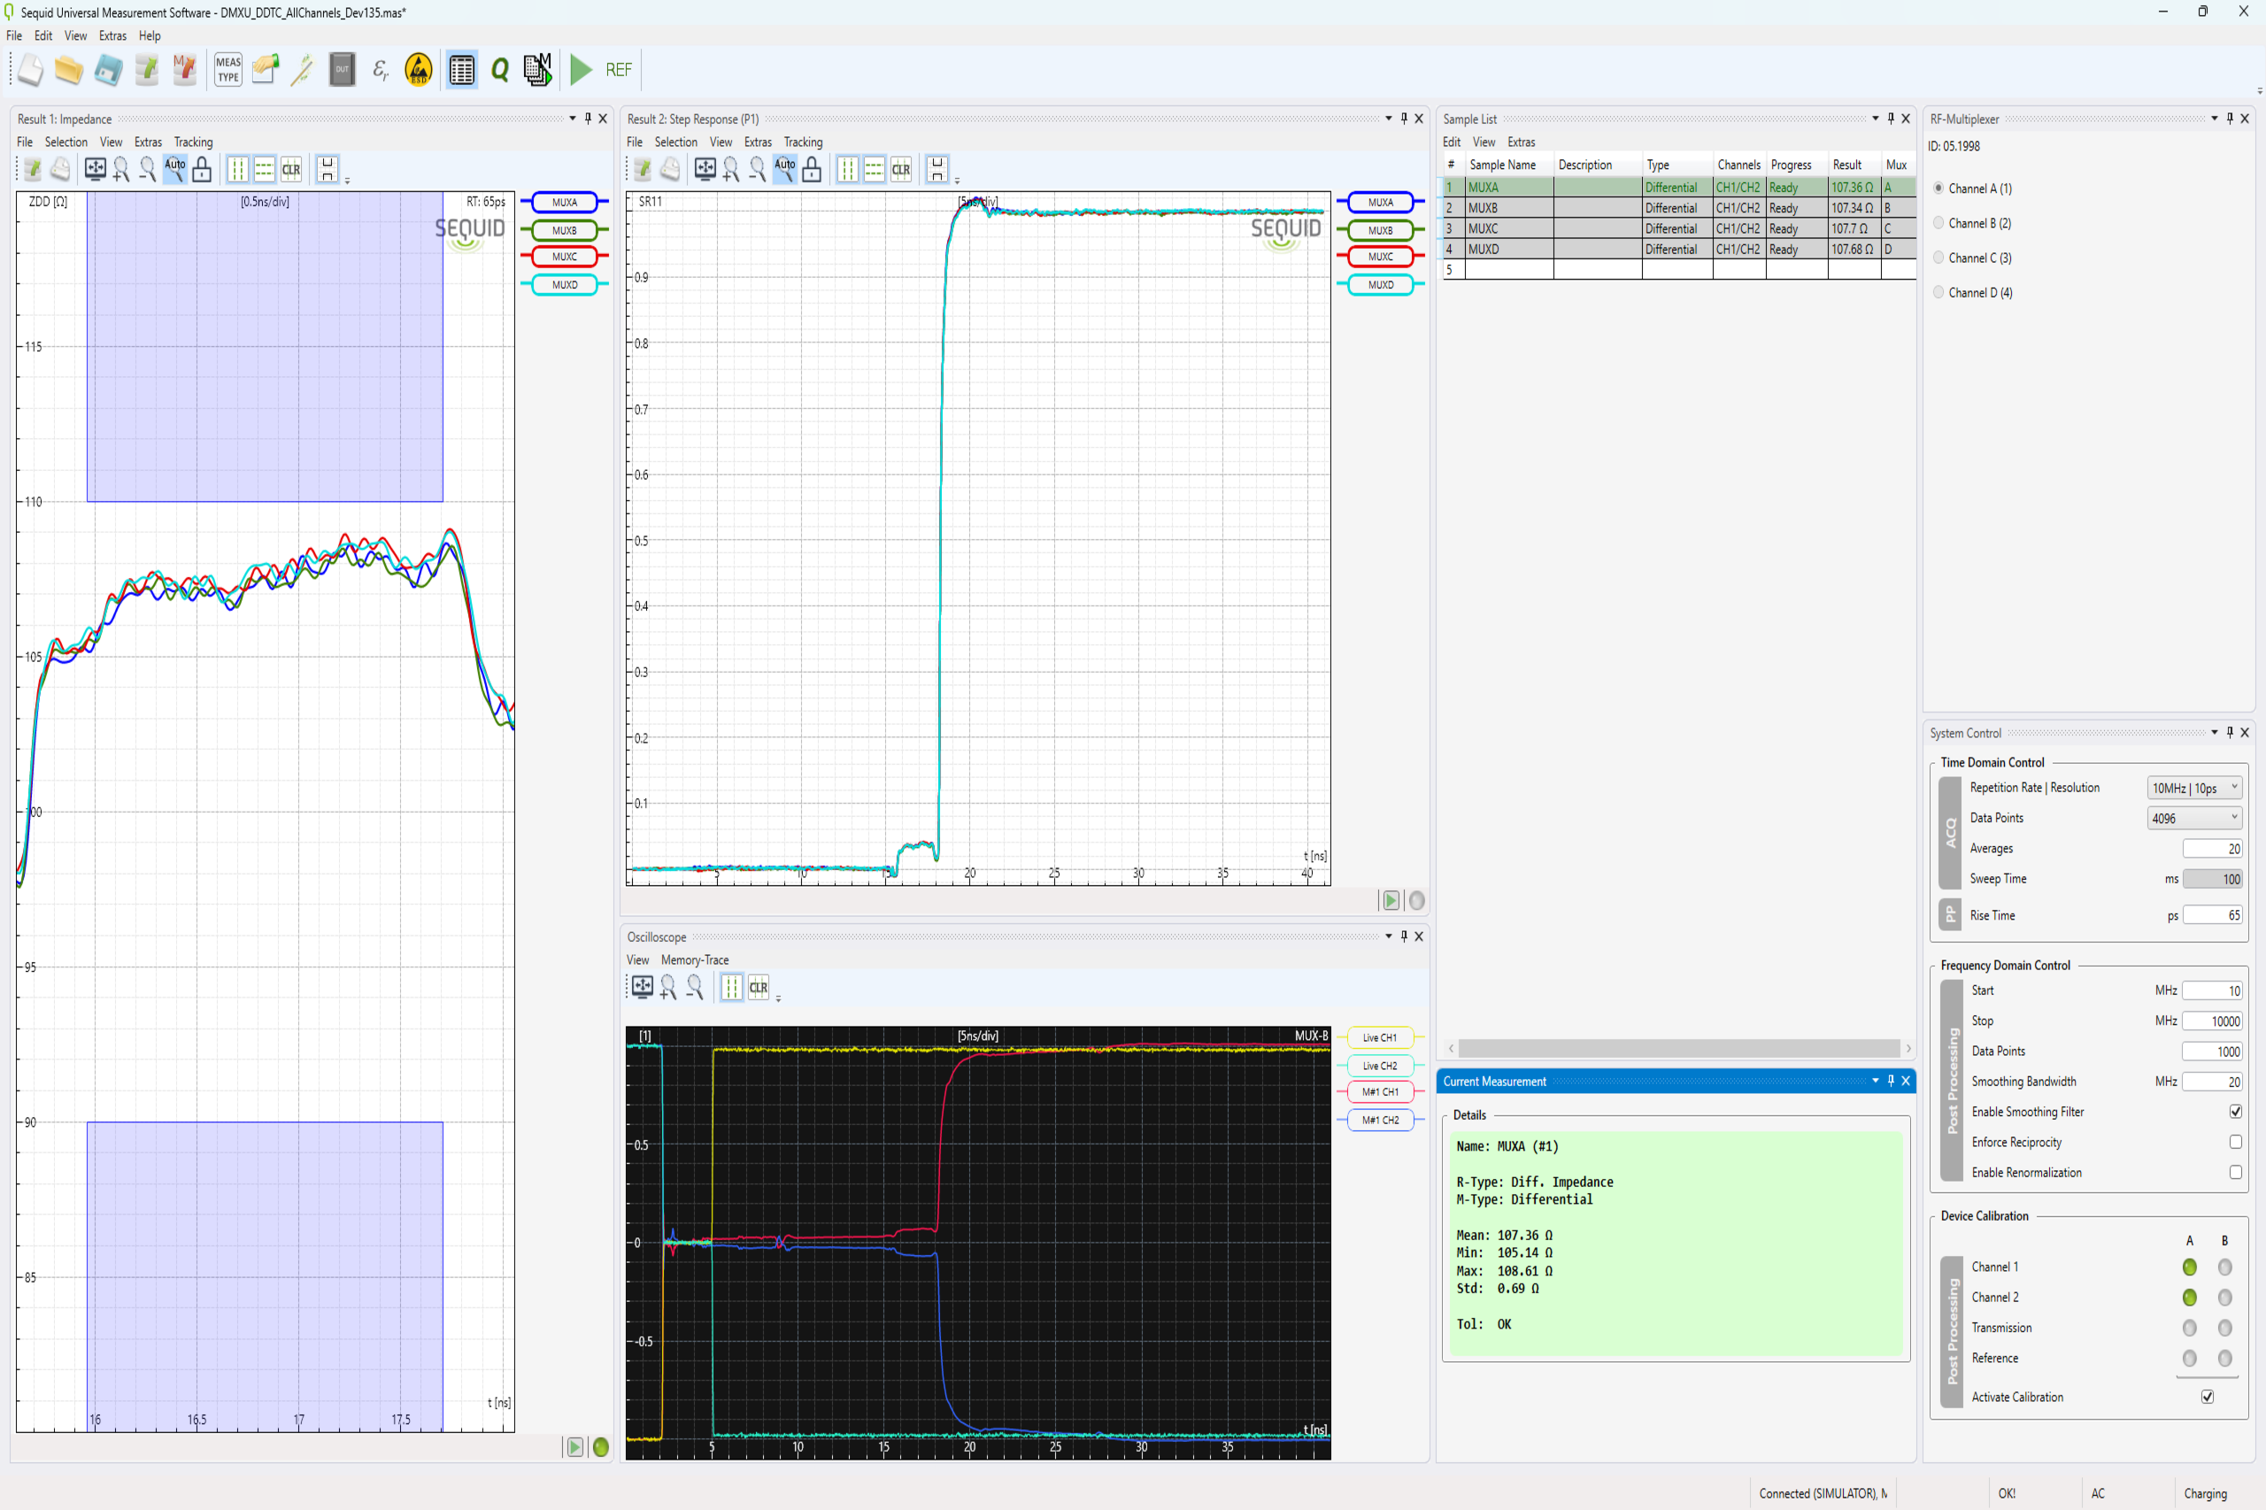This screenshot has height=1510, width=2266.
Task: Toggle the MUXC trace legend button in the Impedance plot
Action: pyautogui.click(x=565, y=257)
